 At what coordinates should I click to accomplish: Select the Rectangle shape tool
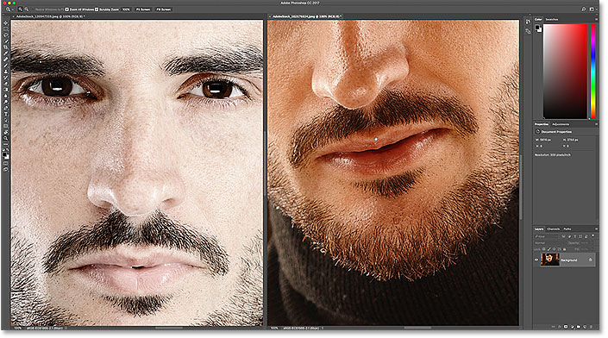(5, 126)
